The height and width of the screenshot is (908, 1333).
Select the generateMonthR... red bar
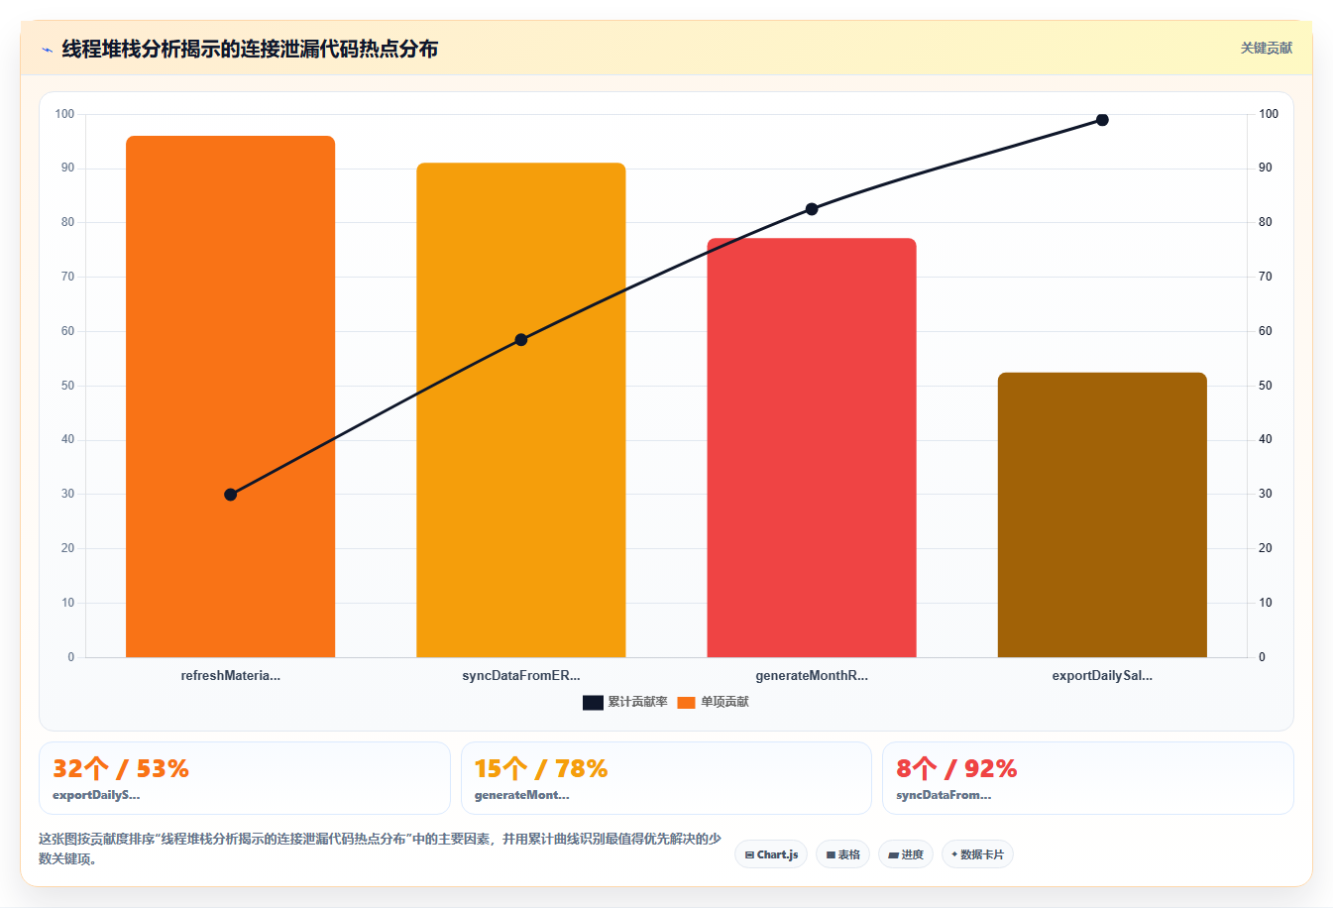click(x=812, y=448)
